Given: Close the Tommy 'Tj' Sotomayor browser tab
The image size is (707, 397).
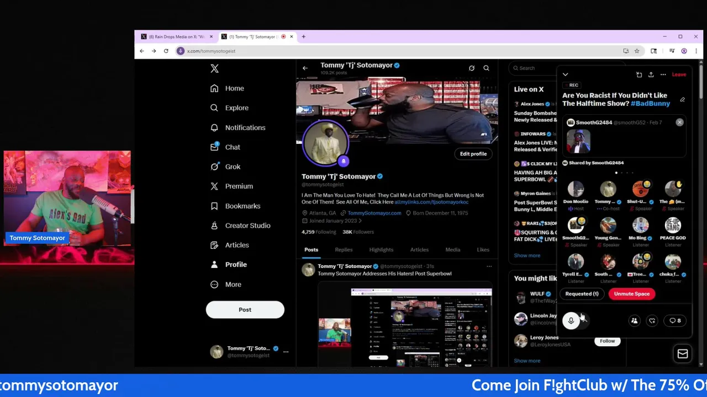Looking at the screenshot, I should pyautogui.click(x=292, y=37).
